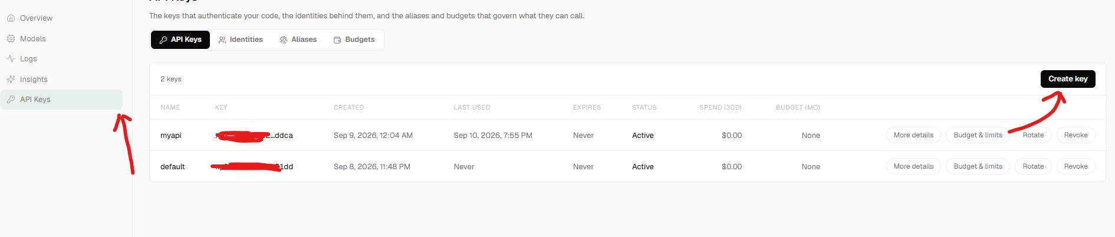Screen dimensions: 1115x237
Task: Click the Overview home icon in sidebar
Action: pyautogui.click(x=11, y=18)
